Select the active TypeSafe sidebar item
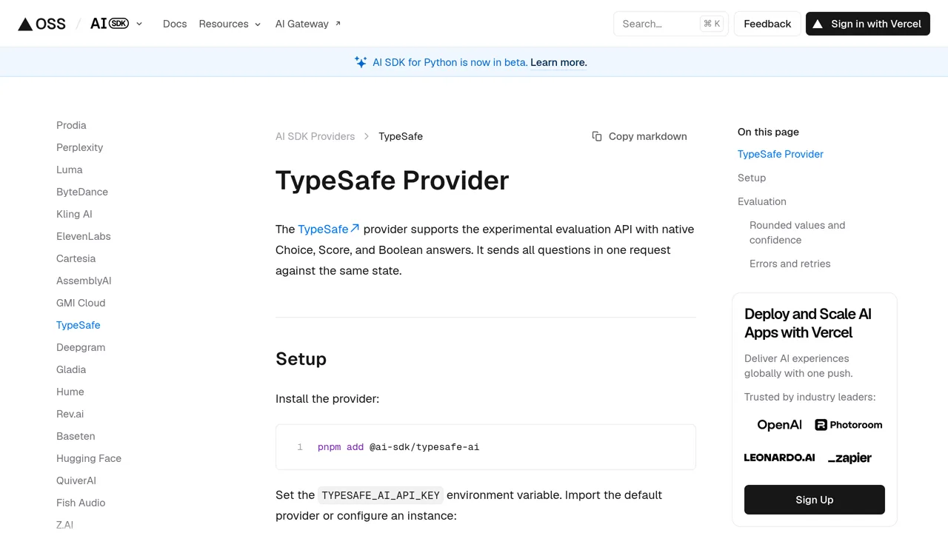948x533 pixels. click(x=78, y=325)
